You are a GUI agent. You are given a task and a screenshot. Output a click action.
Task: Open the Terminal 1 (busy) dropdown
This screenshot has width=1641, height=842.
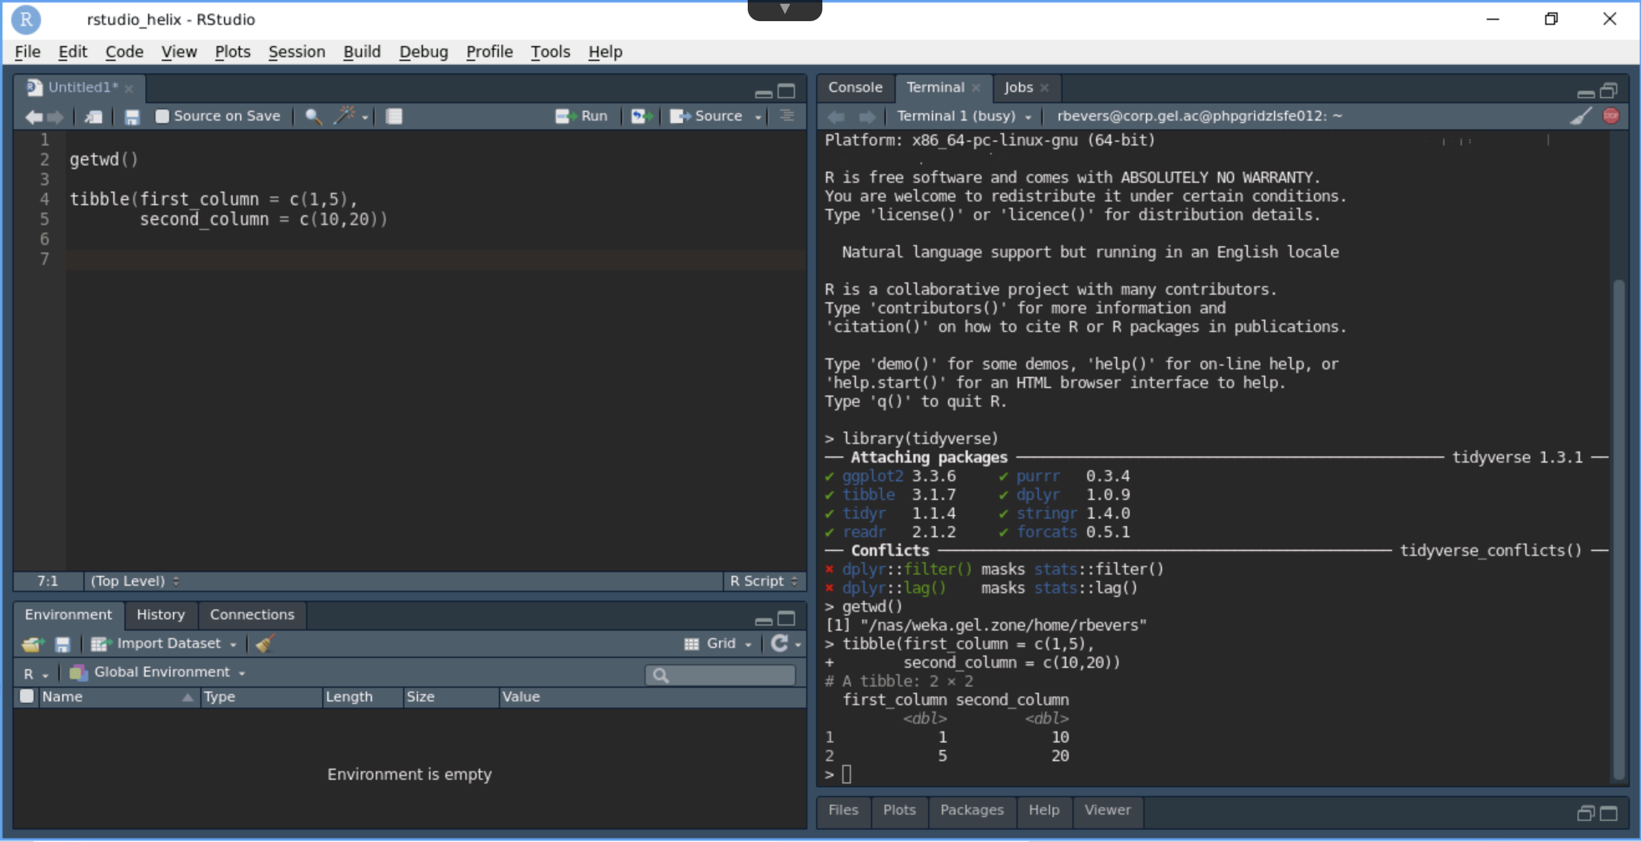tap(964, 116)
